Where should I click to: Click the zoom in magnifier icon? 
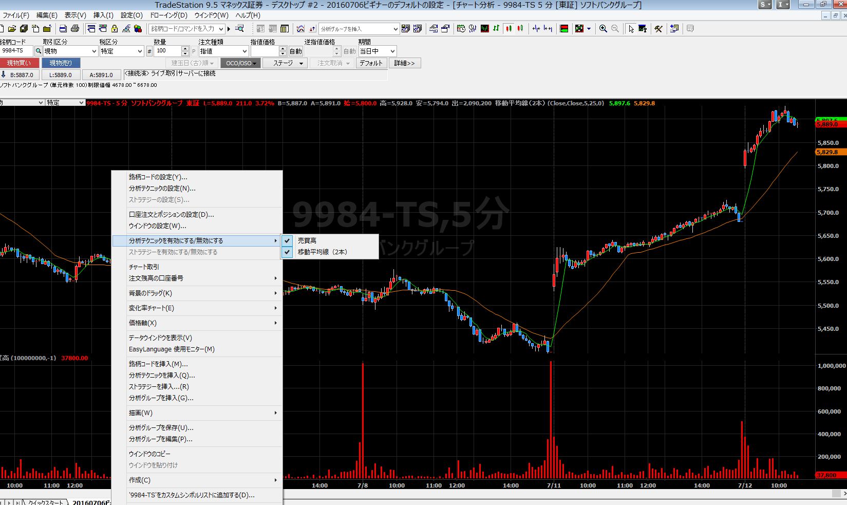(603, 28)
